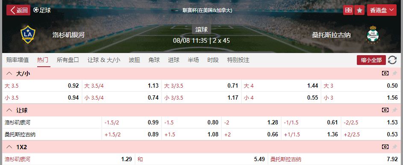The height and width of the screenshot is (165, 403).
Task: Select handicap -1/1.5 odds 0.61
Action: point(311,123)
